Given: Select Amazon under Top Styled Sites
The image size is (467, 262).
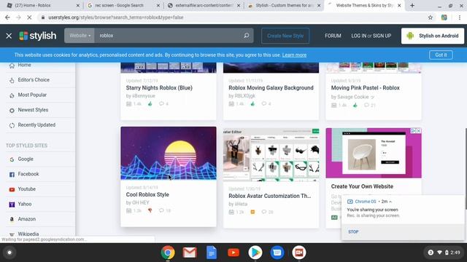Looking at the screenshot, I should 26,219.
